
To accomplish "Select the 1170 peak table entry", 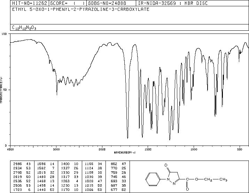I will [x=70, y=190].
